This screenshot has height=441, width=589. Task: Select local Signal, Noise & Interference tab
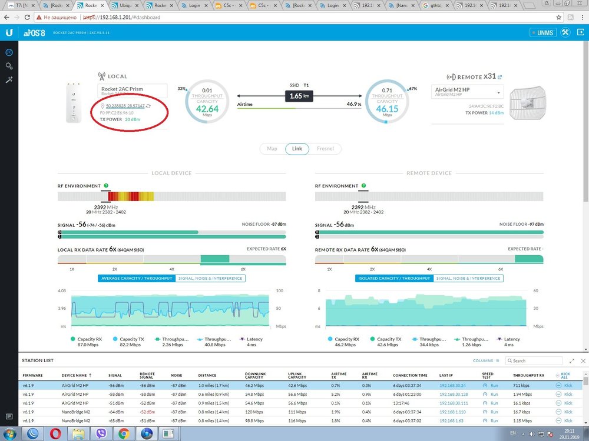(209, 278)
